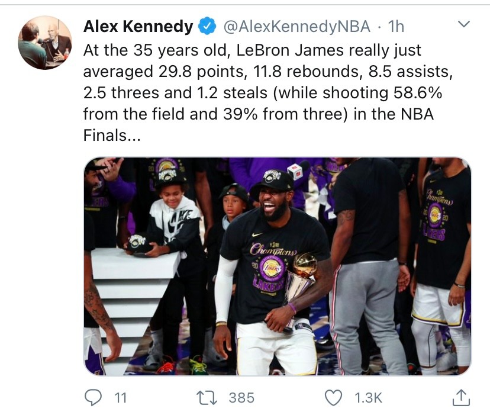Retweet using the arrows icon

(x=207, y=398)
